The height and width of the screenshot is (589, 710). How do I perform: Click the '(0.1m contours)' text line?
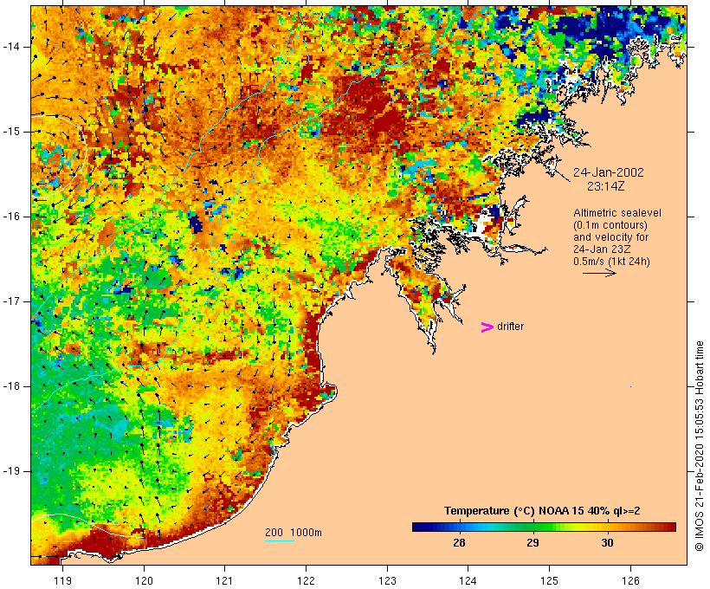point(610,225)
